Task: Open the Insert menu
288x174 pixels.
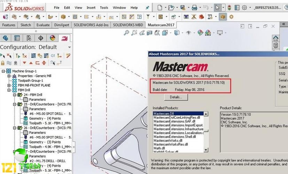Action: 91,8
